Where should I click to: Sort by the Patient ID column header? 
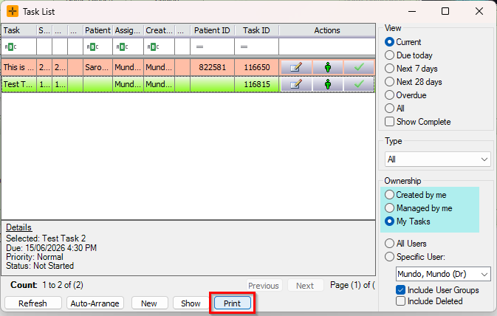pos(212,30)
